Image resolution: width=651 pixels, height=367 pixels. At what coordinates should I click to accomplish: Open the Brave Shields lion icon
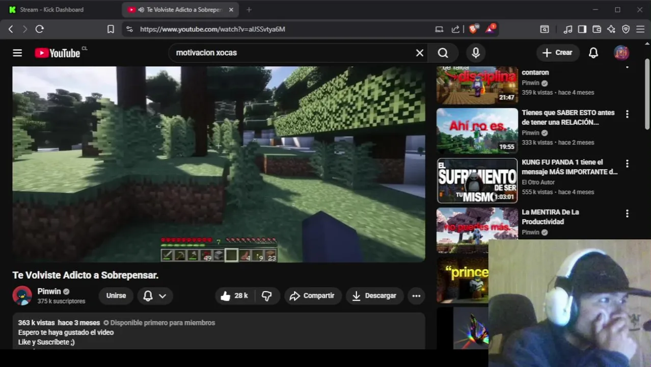[x=473, y=29]
